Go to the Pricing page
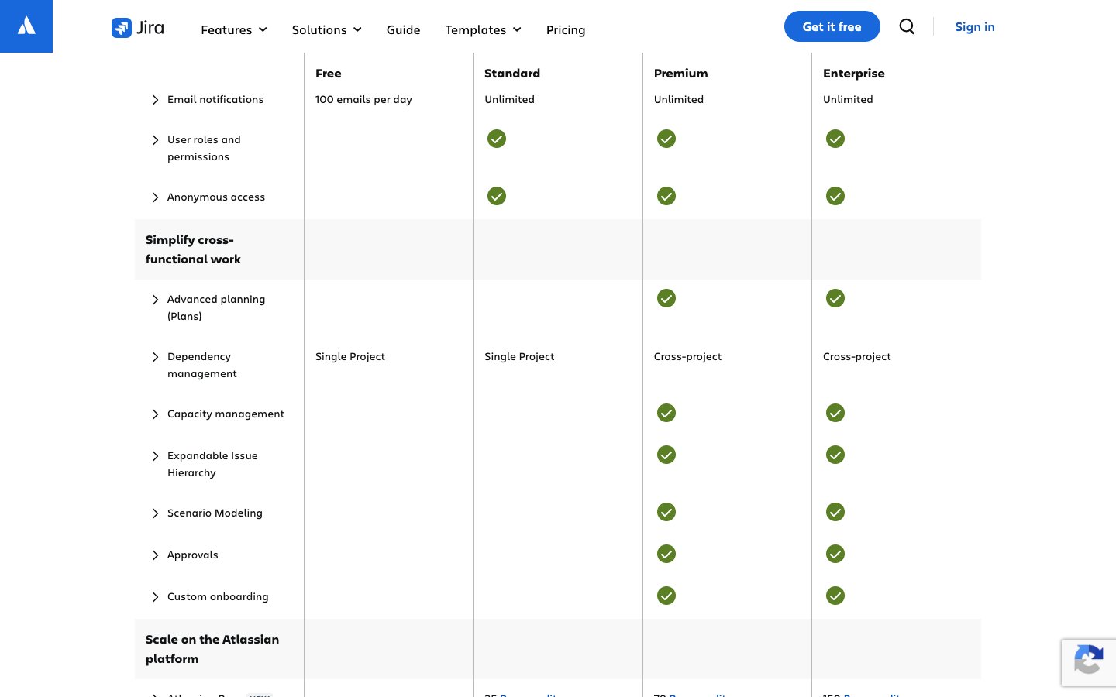The height and width of the screenshot is (697, 1116). pyautogui.click(x=566, y=29)
